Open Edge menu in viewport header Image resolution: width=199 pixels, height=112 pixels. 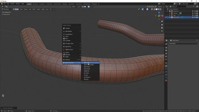click(x=43, y=9)
